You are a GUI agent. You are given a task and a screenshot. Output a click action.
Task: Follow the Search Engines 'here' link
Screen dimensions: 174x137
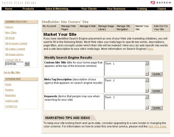pyautogui.click(x=150, y=49)
